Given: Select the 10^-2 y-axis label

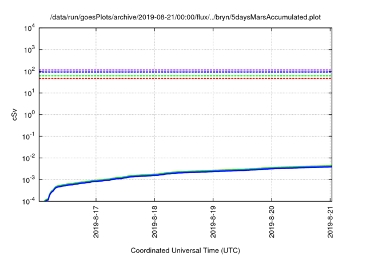Looking at the screenshot, I should [x=29, y=158].
